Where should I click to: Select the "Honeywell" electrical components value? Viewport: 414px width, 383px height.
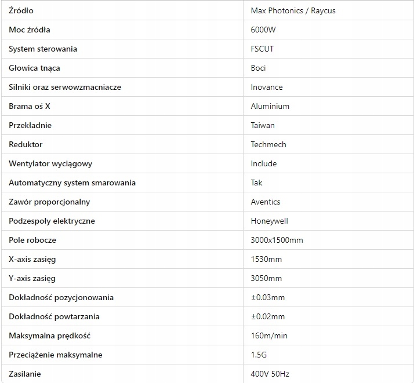pos(269,221)
